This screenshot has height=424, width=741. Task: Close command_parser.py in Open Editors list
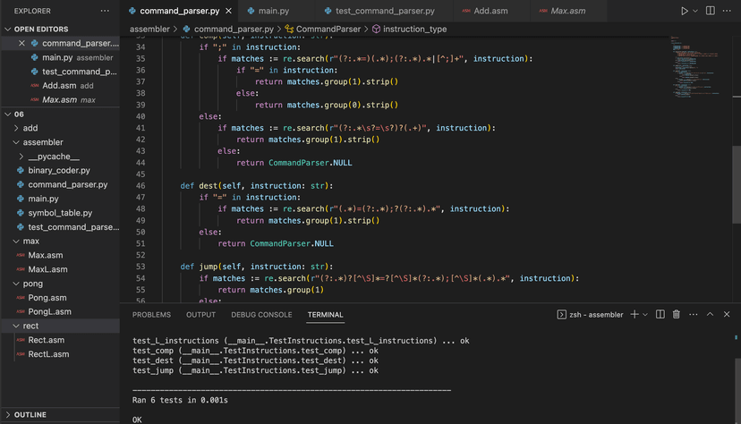[x=22, y=43]
